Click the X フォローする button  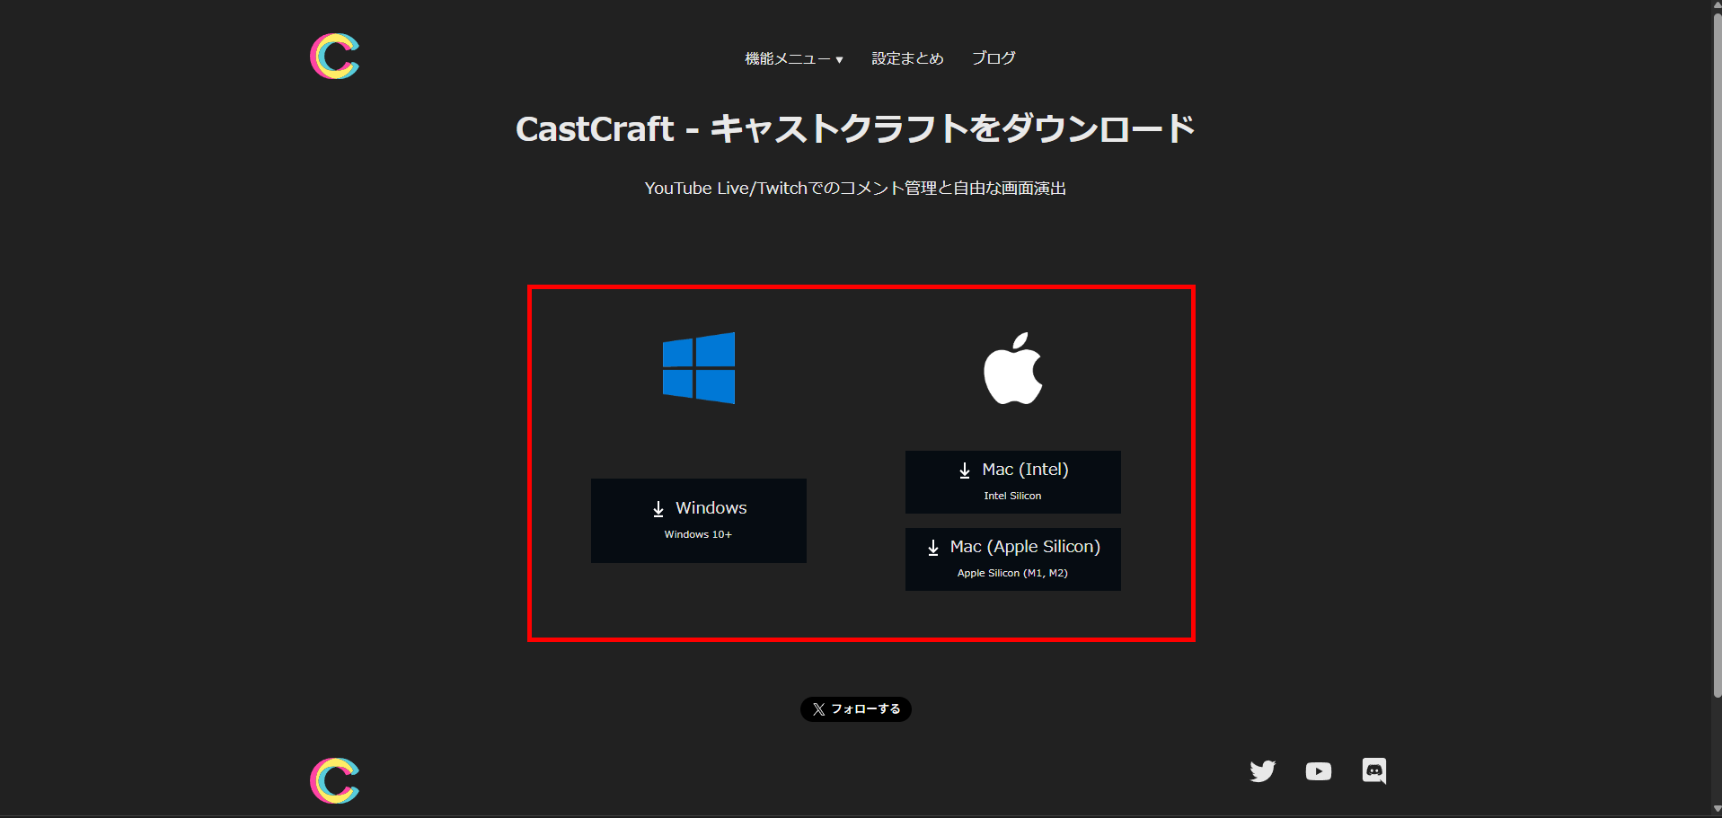point(856,709)
